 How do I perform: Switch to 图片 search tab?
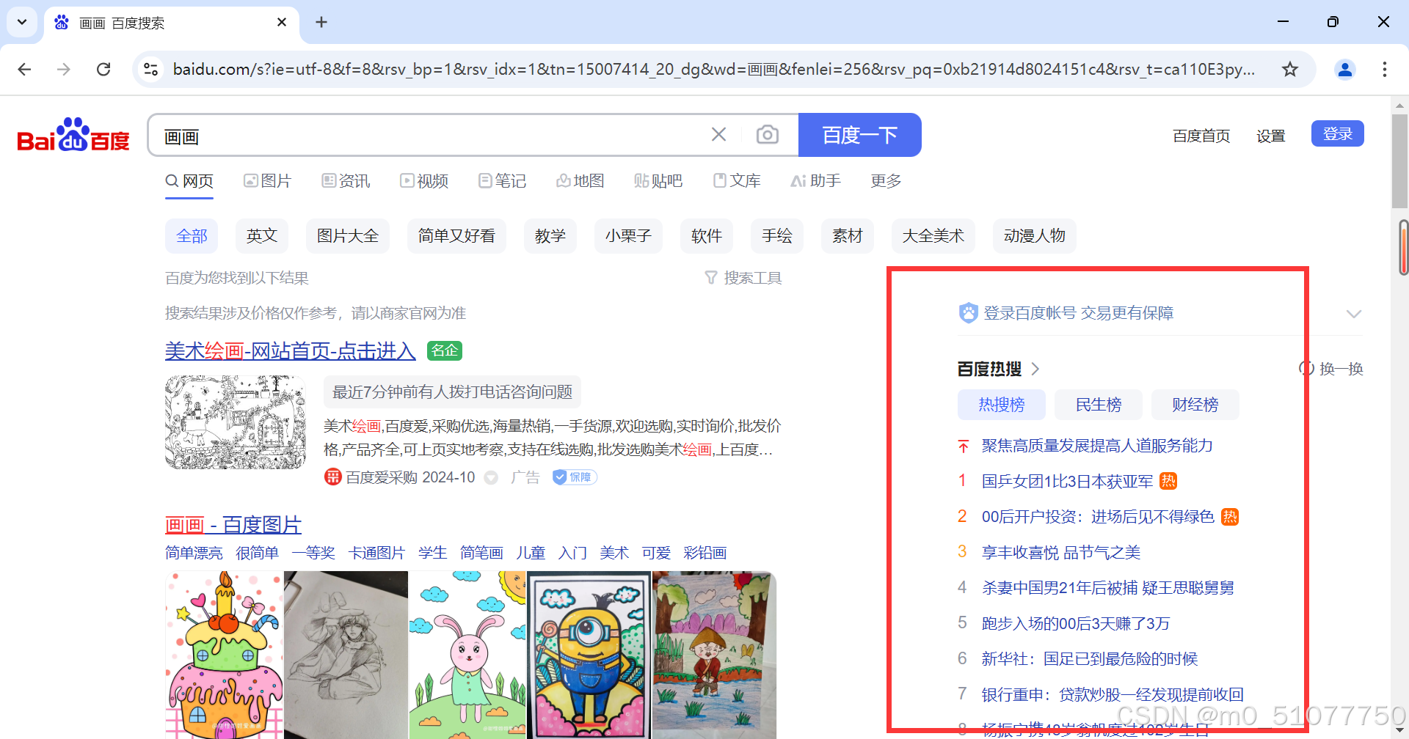268,181
